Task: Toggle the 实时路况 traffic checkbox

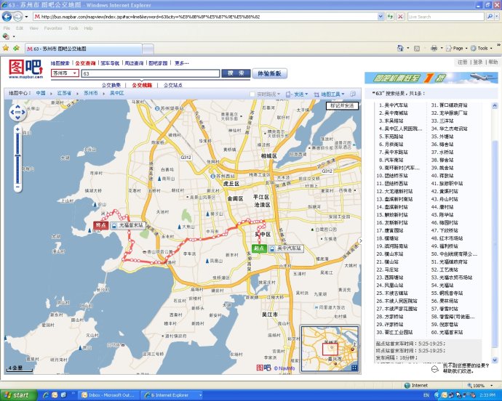Action: click(252, 94)
